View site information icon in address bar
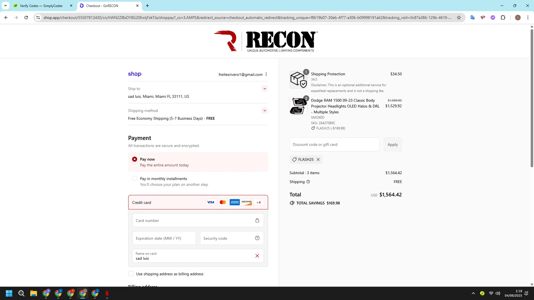Screen dimensions: 534x300 pyautogui.click(x=38, y=17)
